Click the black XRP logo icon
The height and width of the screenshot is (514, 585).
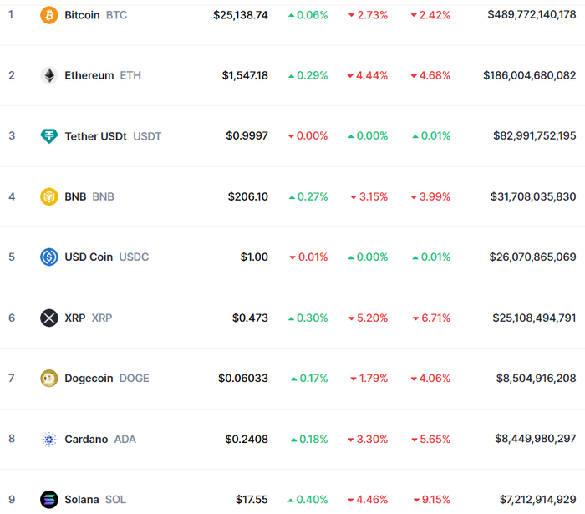pyautogui.click(x=48, y=318)
